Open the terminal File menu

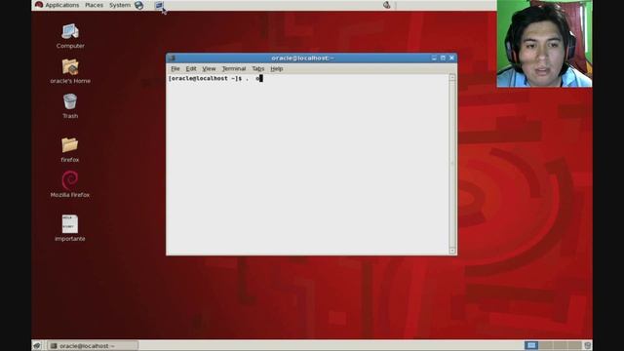[175, 69]
